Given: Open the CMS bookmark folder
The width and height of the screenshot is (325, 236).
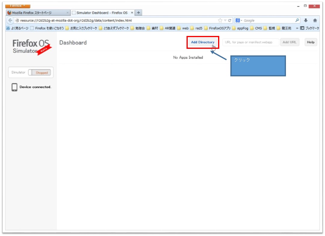Looking at the screenshot, I should click(256, 28).
